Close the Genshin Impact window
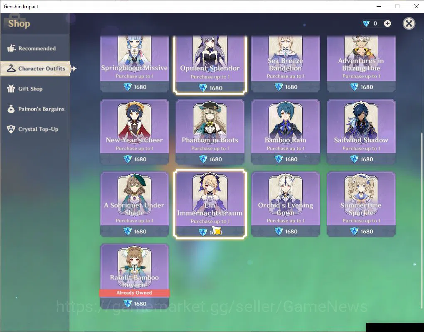The height and width of the screenshot is (332, 424). (417, 6)
